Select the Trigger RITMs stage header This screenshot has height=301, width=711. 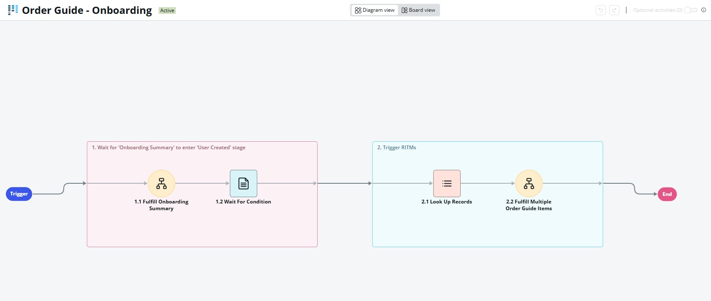pos(397,148)
